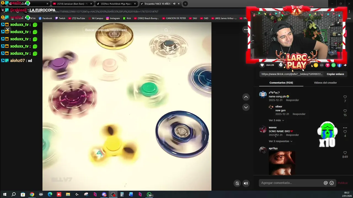Image resolution: width=353 pixels, height=198 pixels.
Task: Mute the video with speaker icon
Action: [246, 183]
